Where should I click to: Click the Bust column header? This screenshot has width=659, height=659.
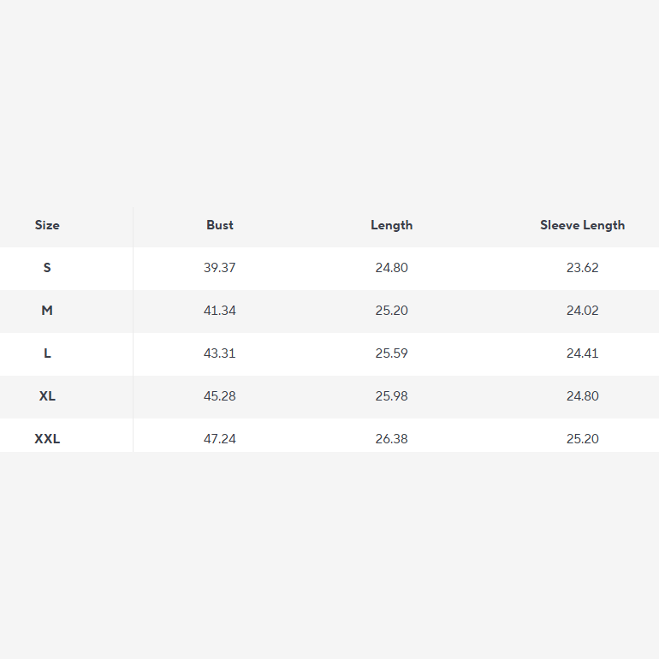pyautogui.click(x=220, y=225)
